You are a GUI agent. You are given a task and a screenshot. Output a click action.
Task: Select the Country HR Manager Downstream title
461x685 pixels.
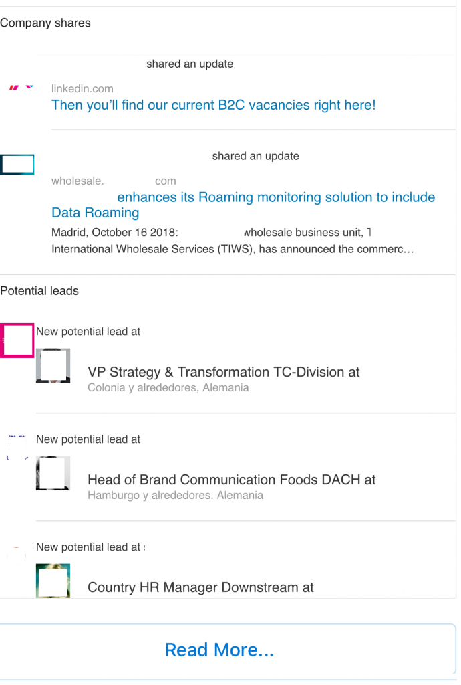(x=200, y=587)
